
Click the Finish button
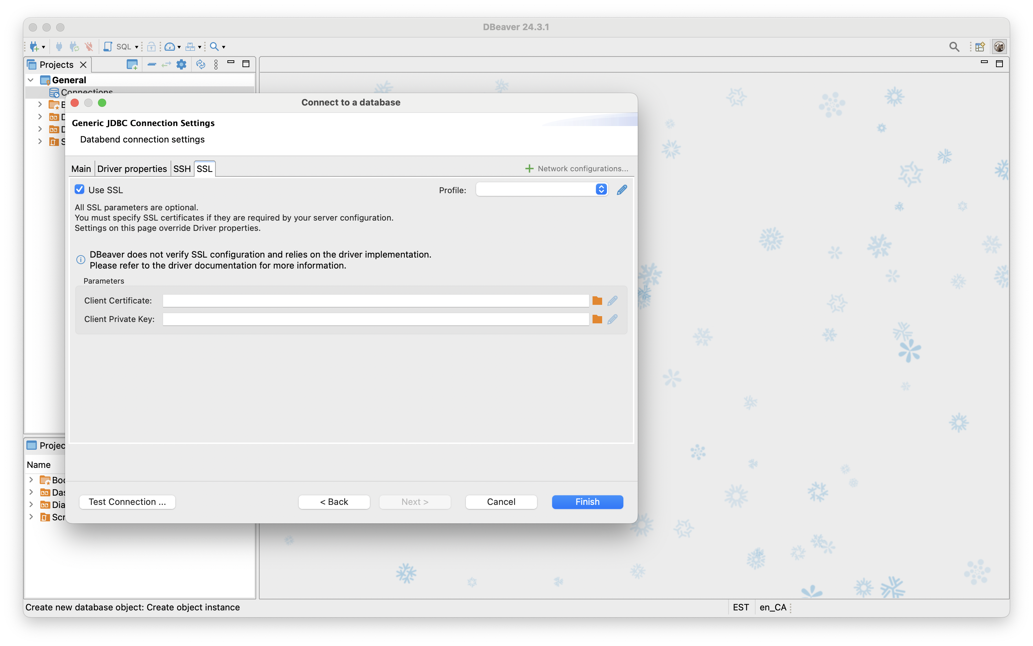587,501
